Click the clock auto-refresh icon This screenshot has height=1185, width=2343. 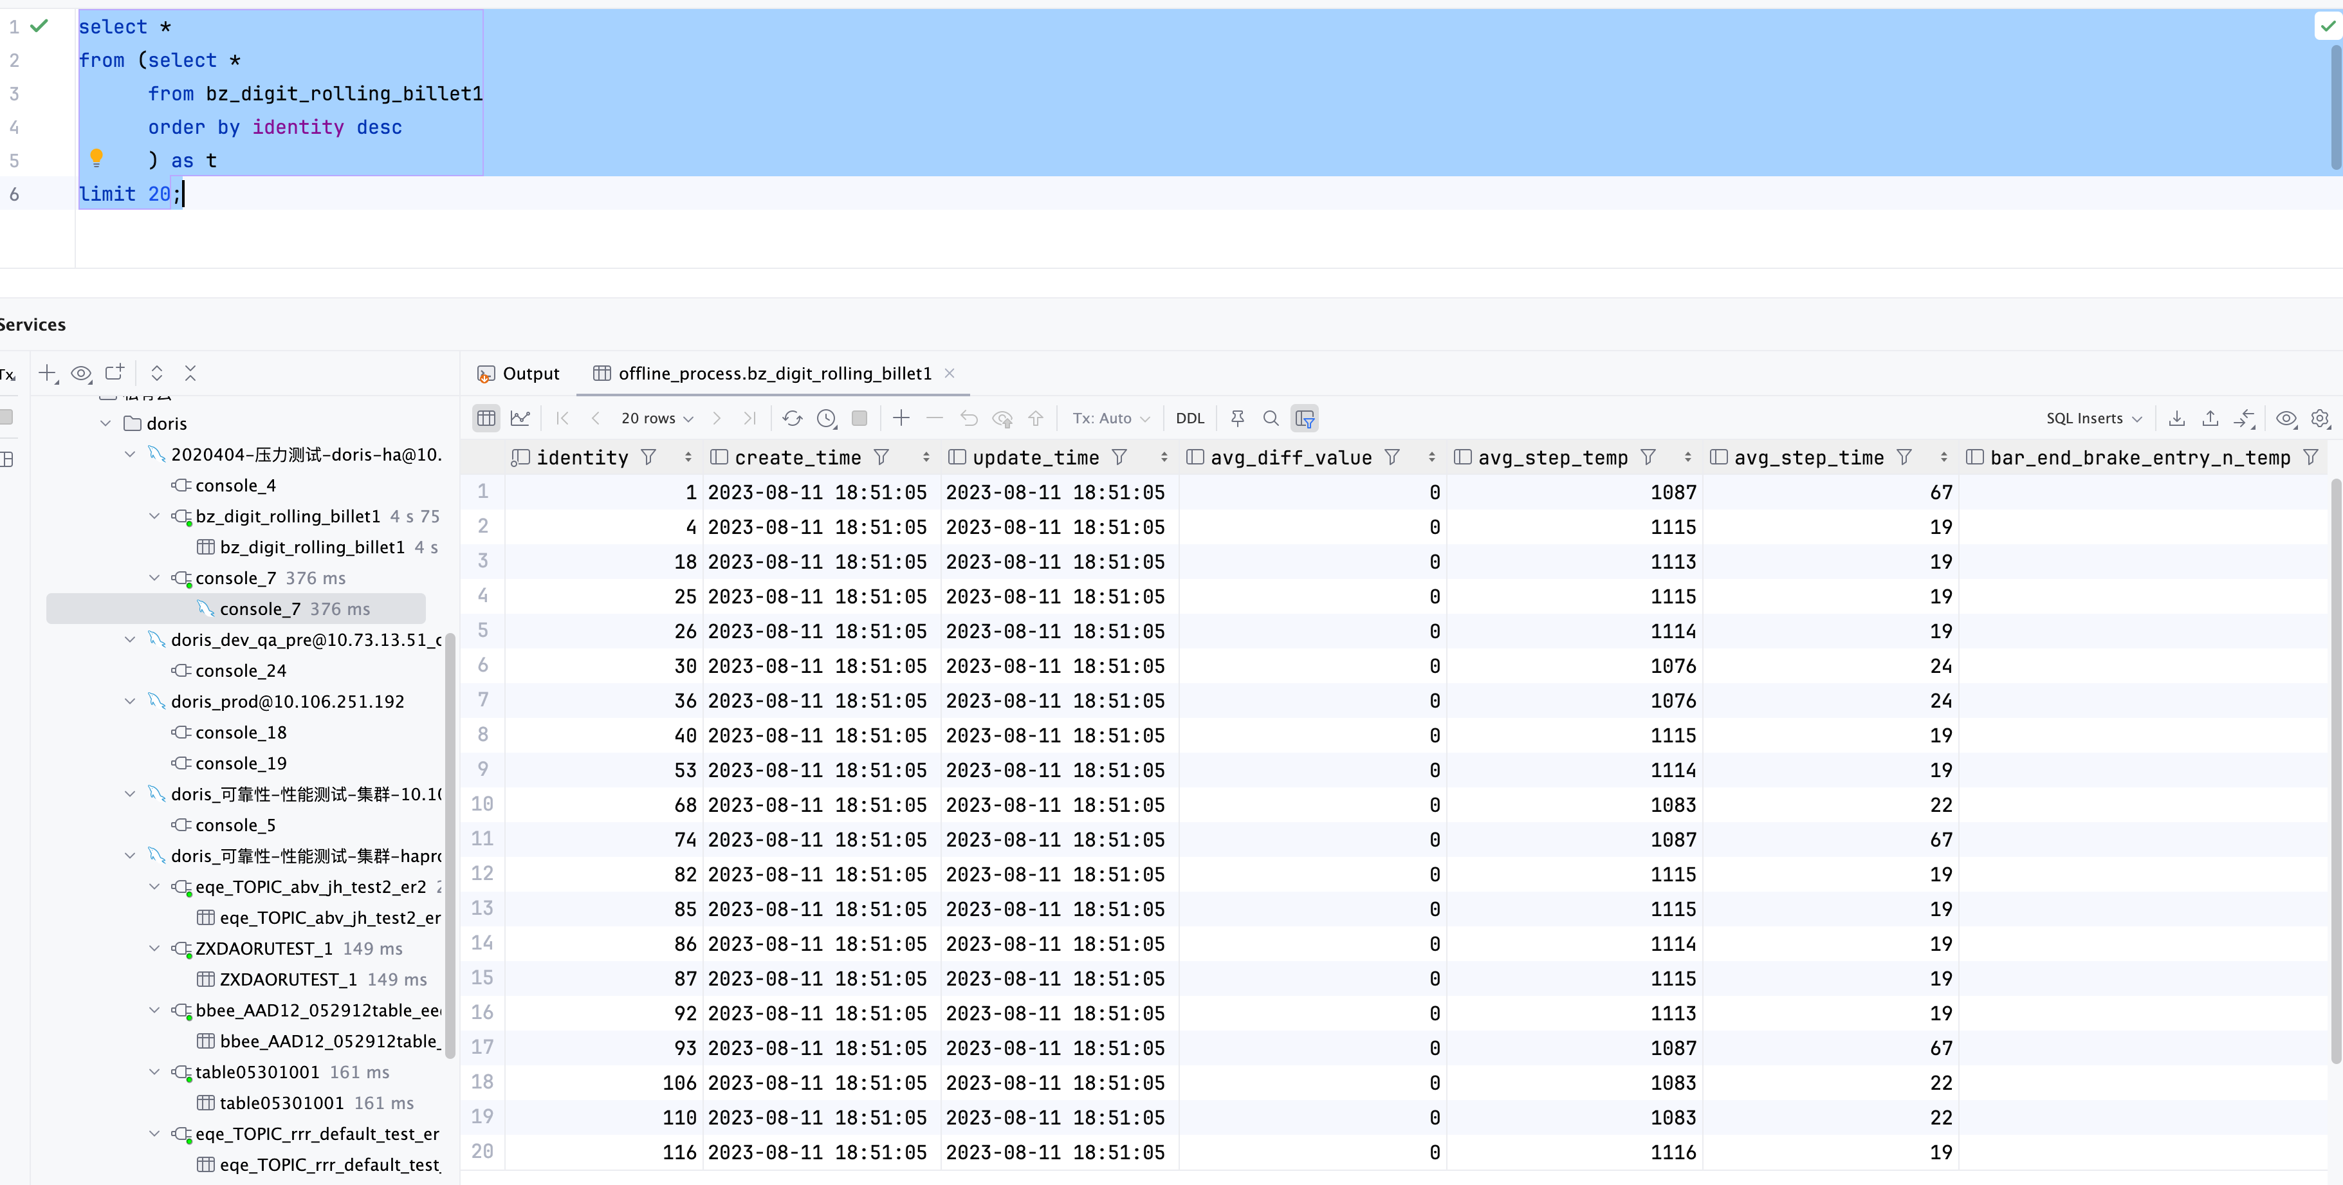click(827, 418)
